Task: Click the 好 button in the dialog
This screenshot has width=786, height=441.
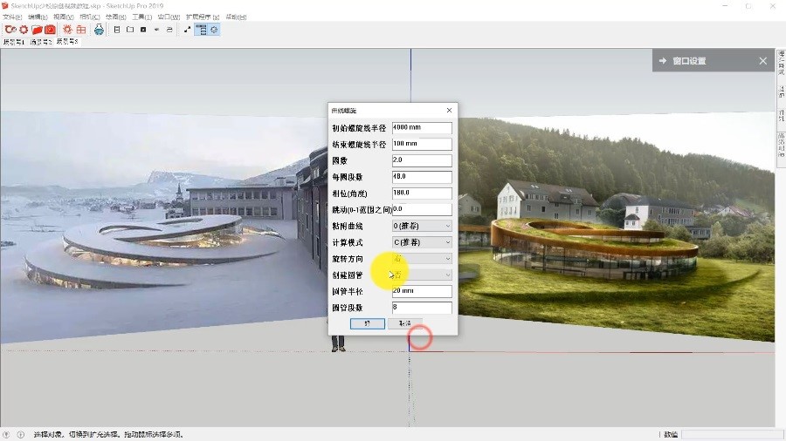Action: [x=367, y=323]
